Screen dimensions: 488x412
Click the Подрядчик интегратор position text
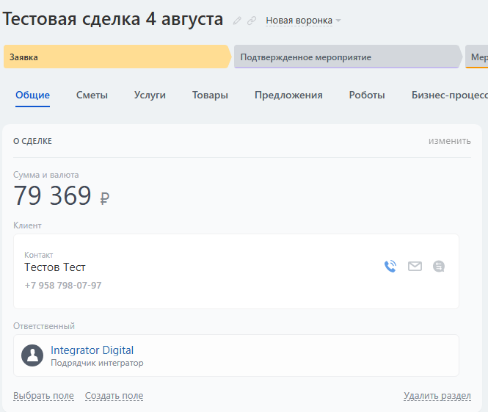click(x=97, y=363)
